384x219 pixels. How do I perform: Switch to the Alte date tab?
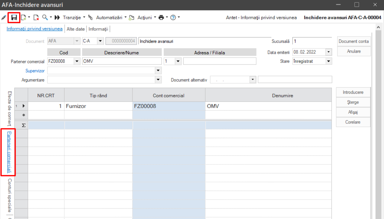(x=76, y=29)
